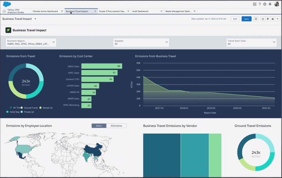Click the dashboard toolbar notification bell
The width and height of the screenshot is (282, 178).
(x=268, y=19)
